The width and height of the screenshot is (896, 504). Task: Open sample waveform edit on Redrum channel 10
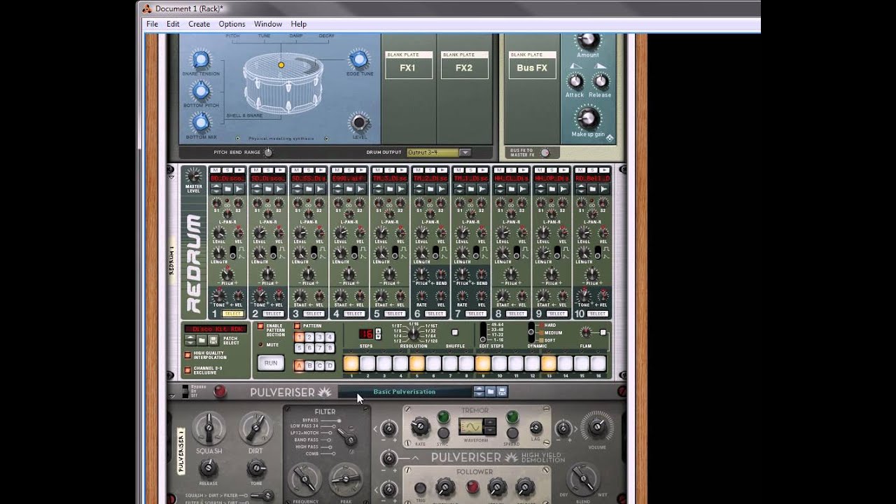pos(603,189)
